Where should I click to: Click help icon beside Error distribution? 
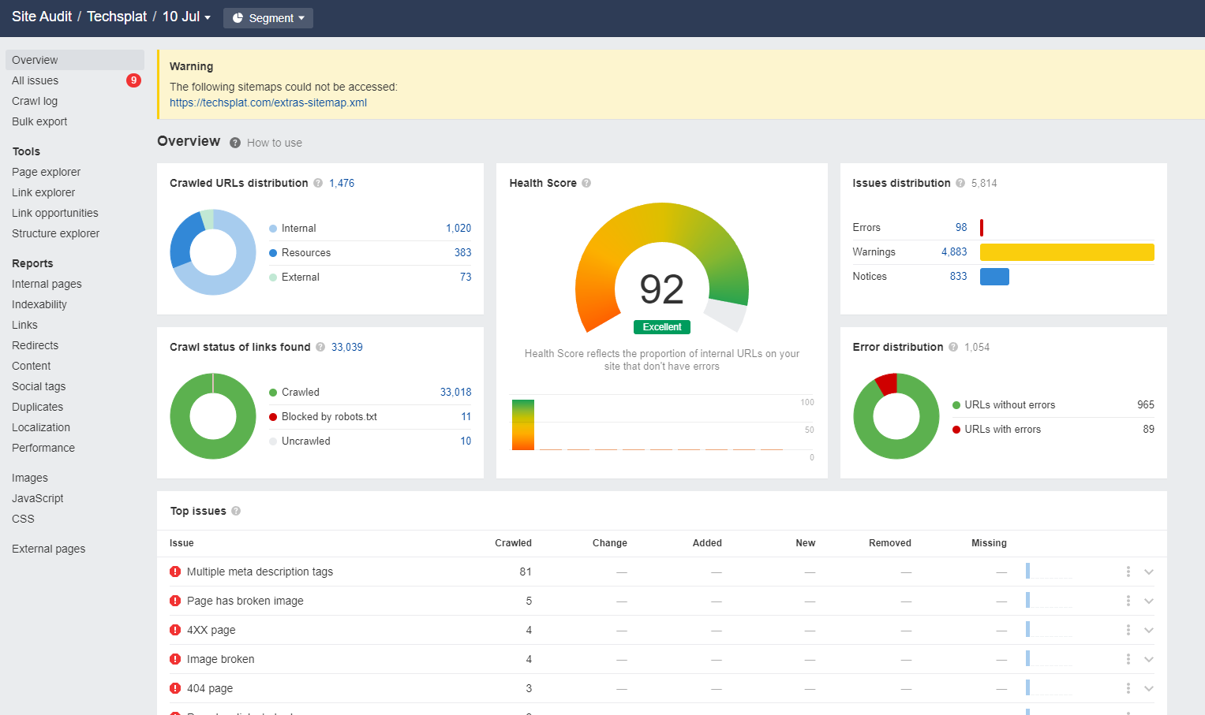click(953, 347)
